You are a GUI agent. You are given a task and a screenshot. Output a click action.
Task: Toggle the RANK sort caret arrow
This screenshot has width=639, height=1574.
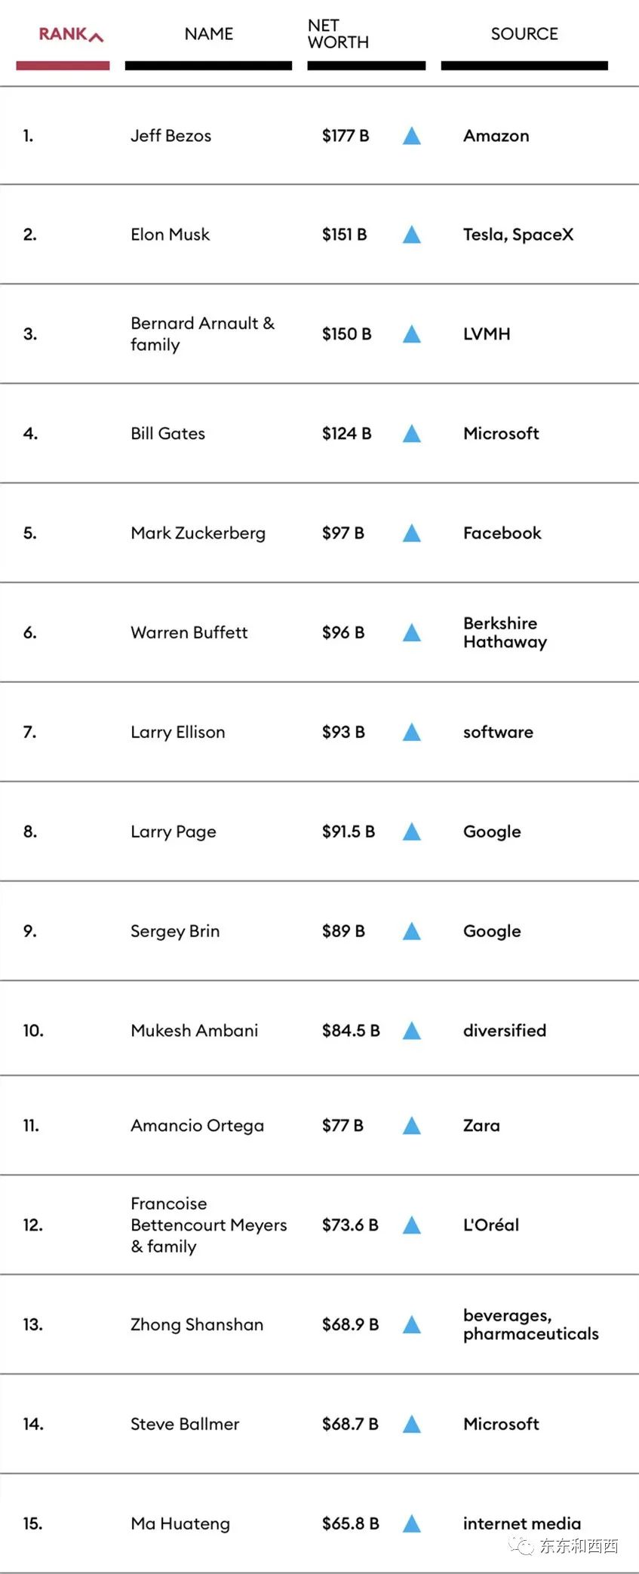tap(96, 36)
